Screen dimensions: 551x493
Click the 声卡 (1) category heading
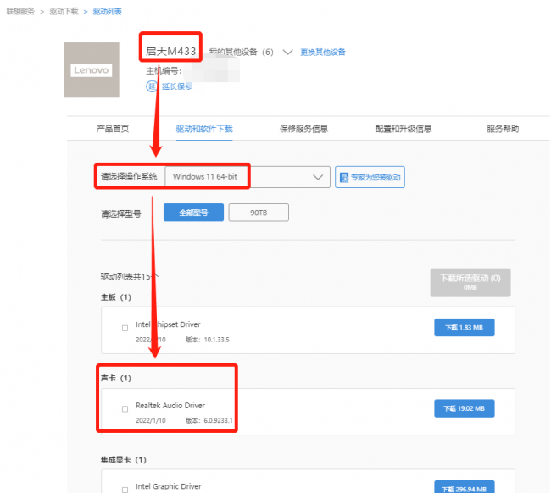point(116,378)
